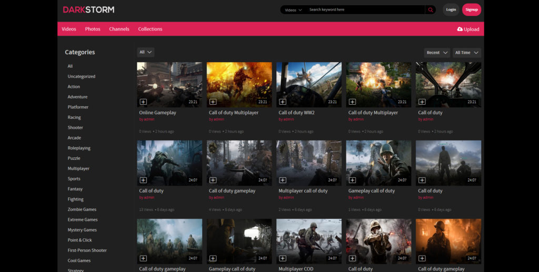Viewport: 539px width, 272px height.
Task: Click admin under Multiplayer call of duty
Action: (x=289, y=198)
